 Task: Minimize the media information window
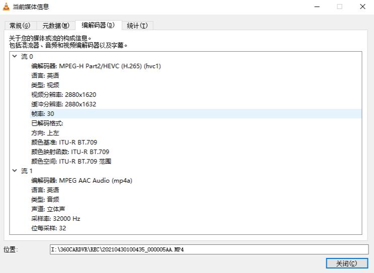pos(317,7)
